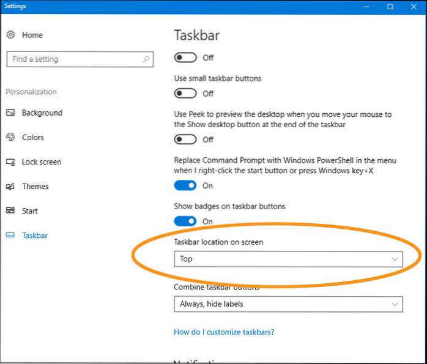Go to the Themes settings page

[35, 187]
